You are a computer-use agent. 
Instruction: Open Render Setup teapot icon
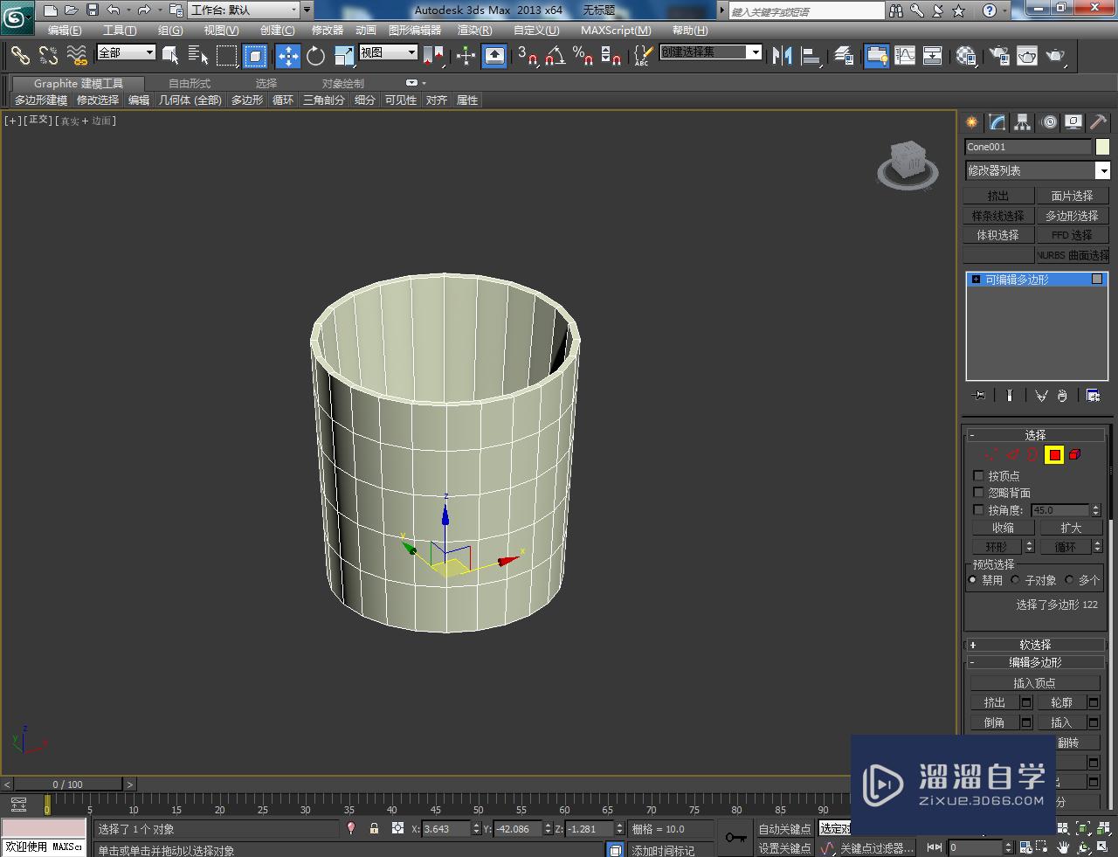(999, 56)
